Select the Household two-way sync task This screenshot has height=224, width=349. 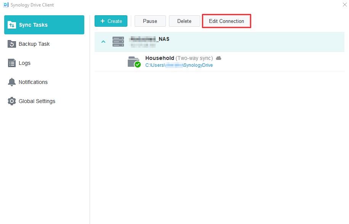[x=219, y=61]
